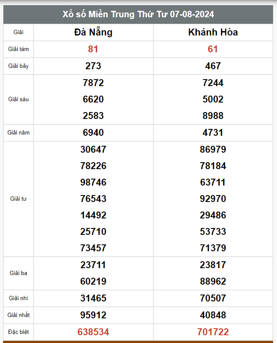Screen dimensions: 277x343
Task: Click the table title Xổ số Miền Trung
Action: coord(138,14)
